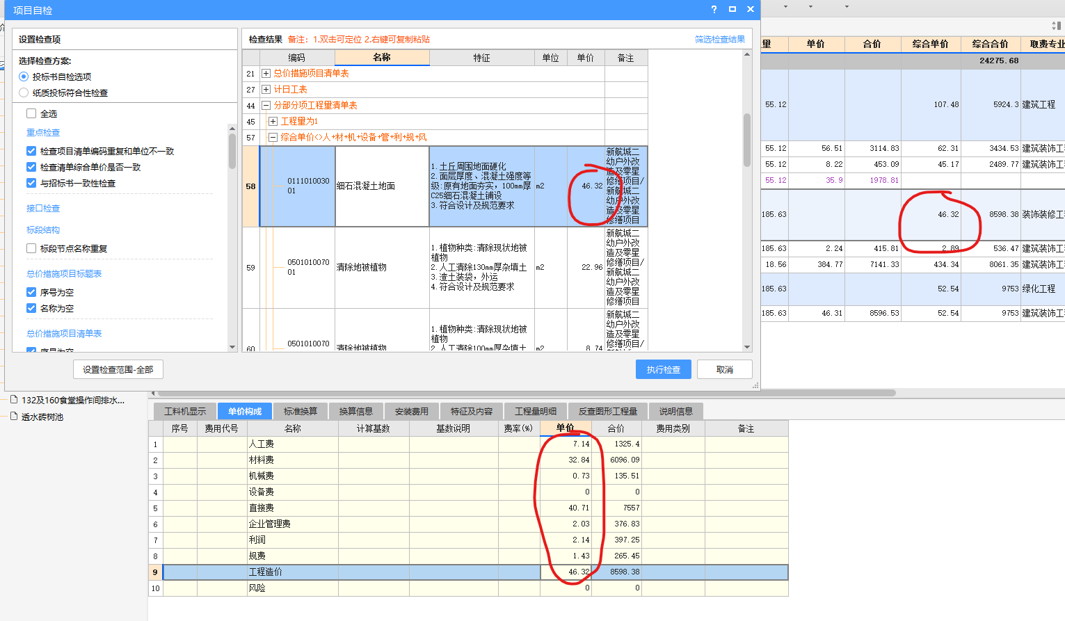Click the 24275.68 total cell
The width and height of the screenshot is (1065, 621).
tap(991, 61)
